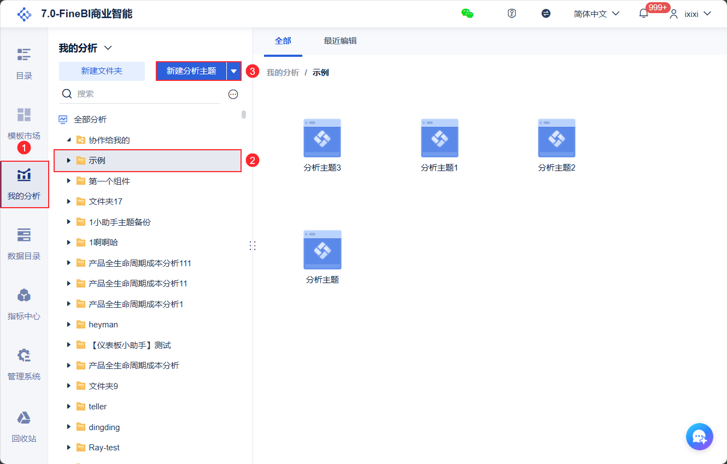The width and height of the screenshot is (727, 464).
Task: Select 我的分析 in the left sidebar
Action: point(24,184)
